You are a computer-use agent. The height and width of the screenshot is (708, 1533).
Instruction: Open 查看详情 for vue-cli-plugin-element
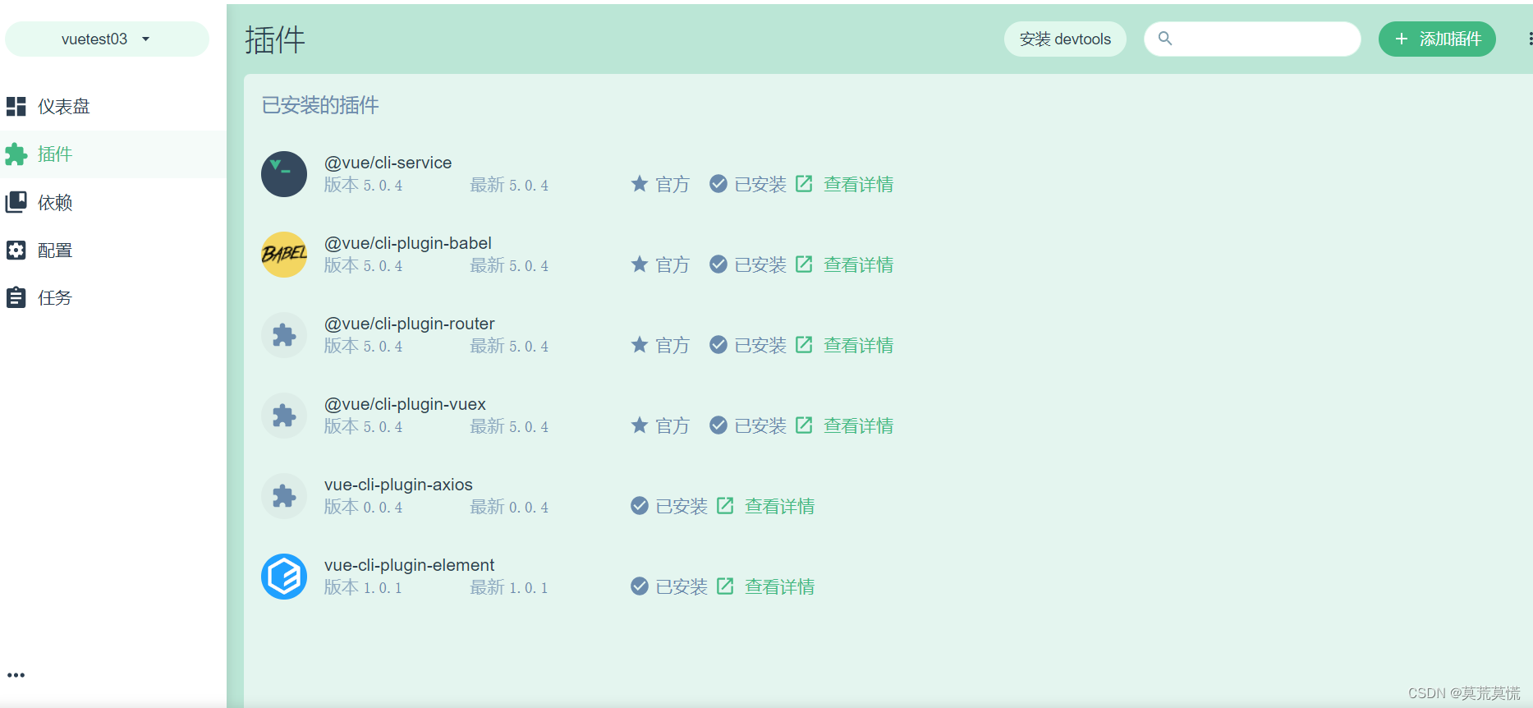(779, 586)
